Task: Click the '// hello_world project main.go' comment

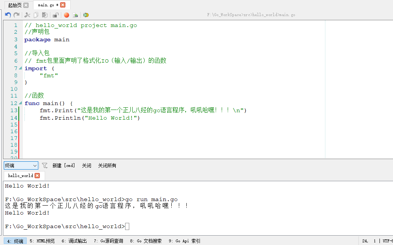Action: click(x=81, y=25)
